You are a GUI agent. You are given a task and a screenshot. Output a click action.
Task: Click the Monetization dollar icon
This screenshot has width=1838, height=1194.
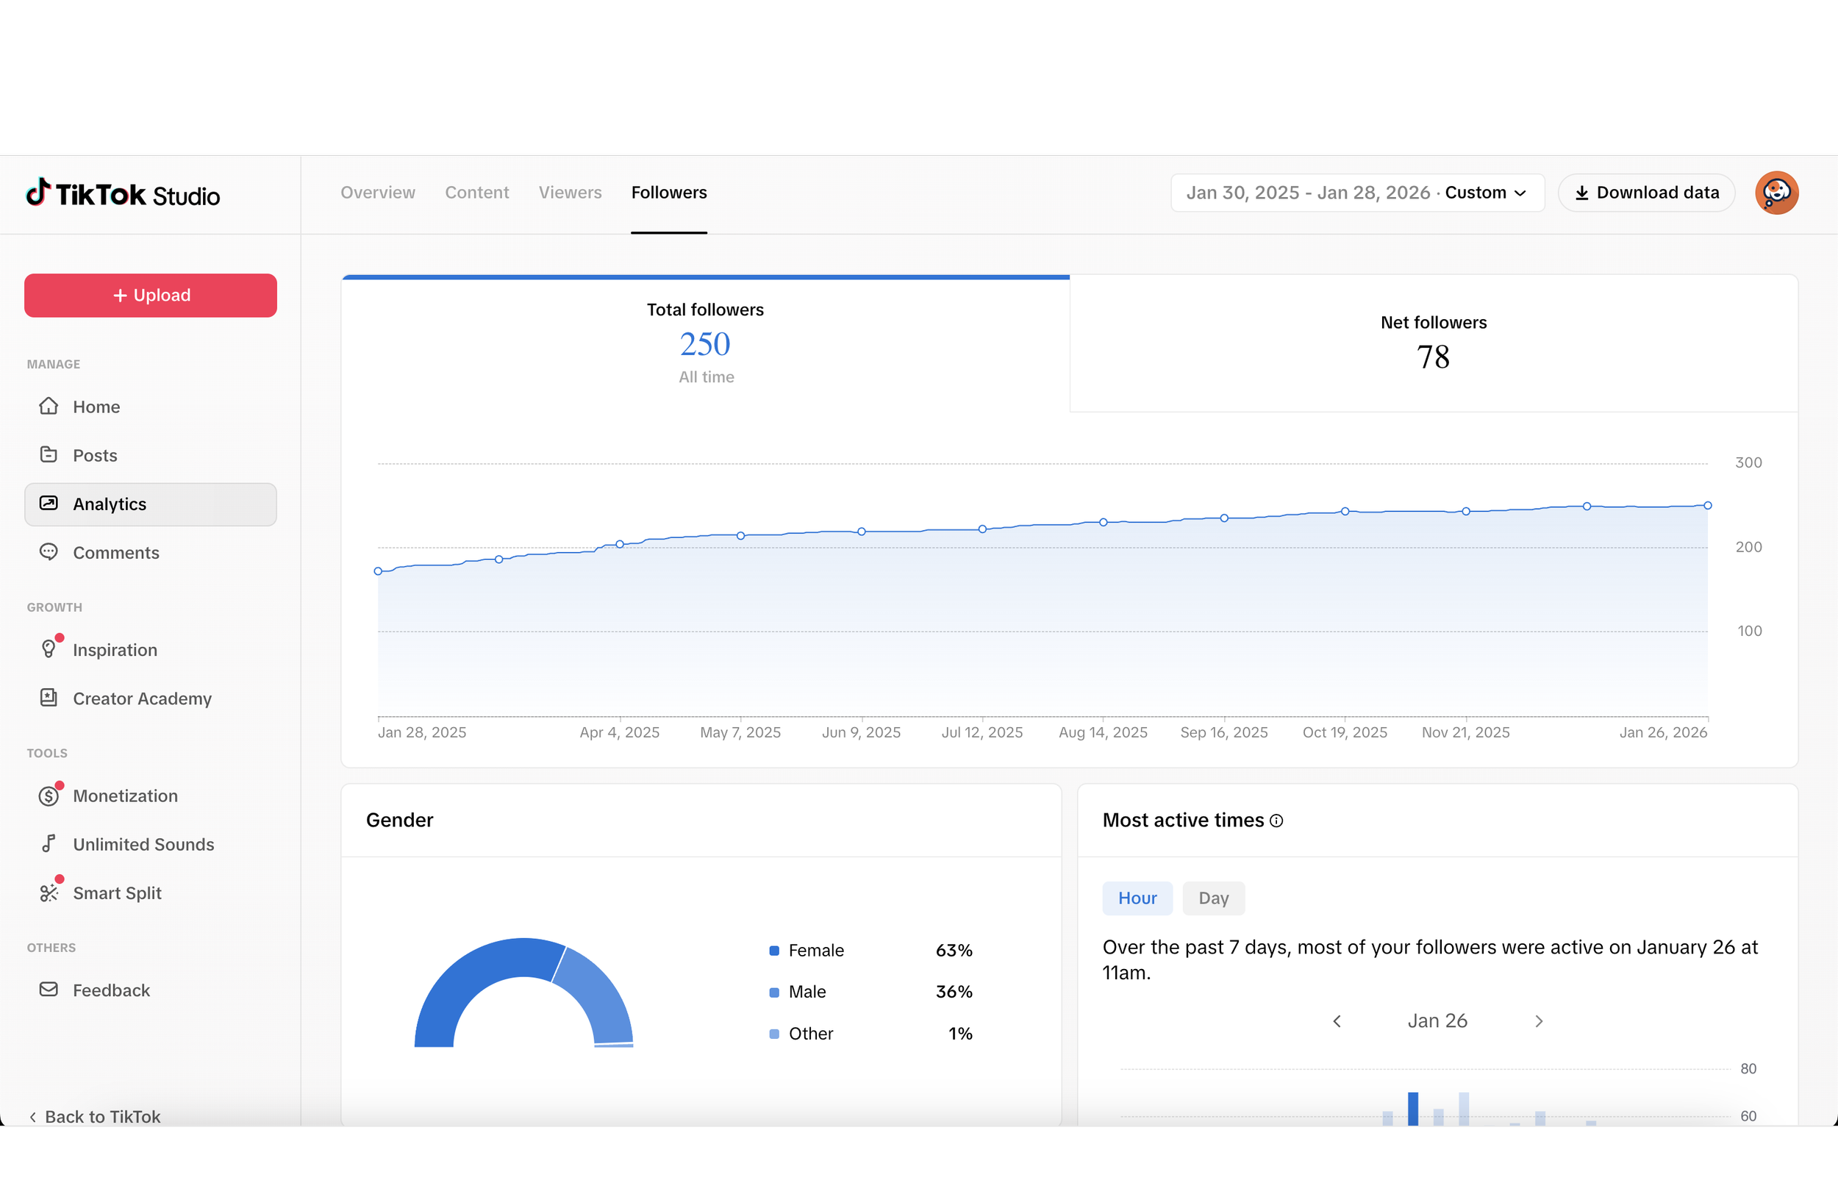[x=49, y=796]
